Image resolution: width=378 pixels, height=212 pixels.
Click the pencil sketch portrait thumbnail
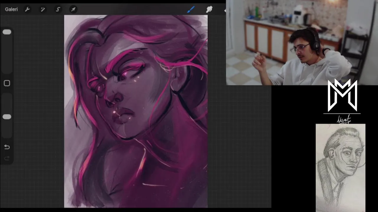coord(340,168)
